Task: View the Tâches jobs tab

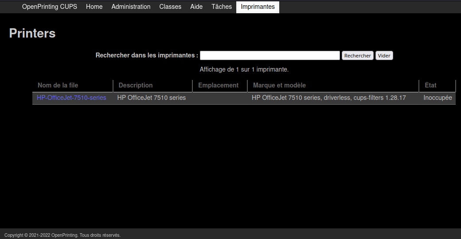Action: [x=222, y=7]
